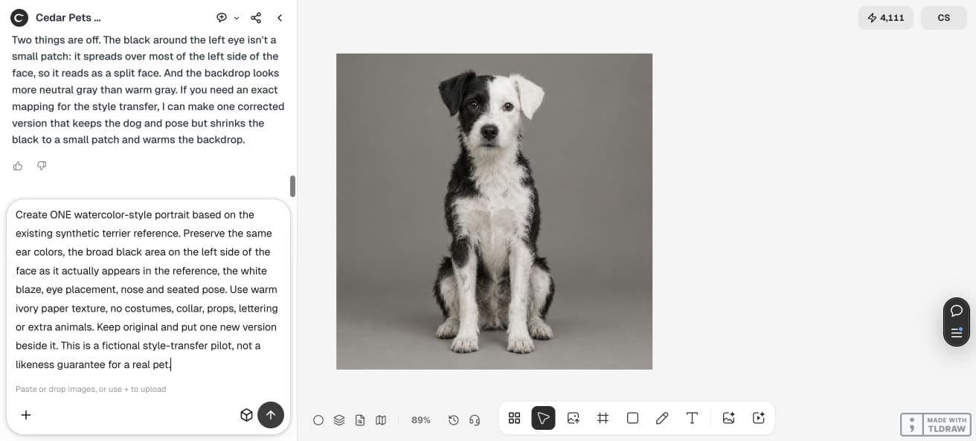The width and height of the screenshot is (976, 441).
Task: Give thumbs down to the response
Action: coord(42,166)
